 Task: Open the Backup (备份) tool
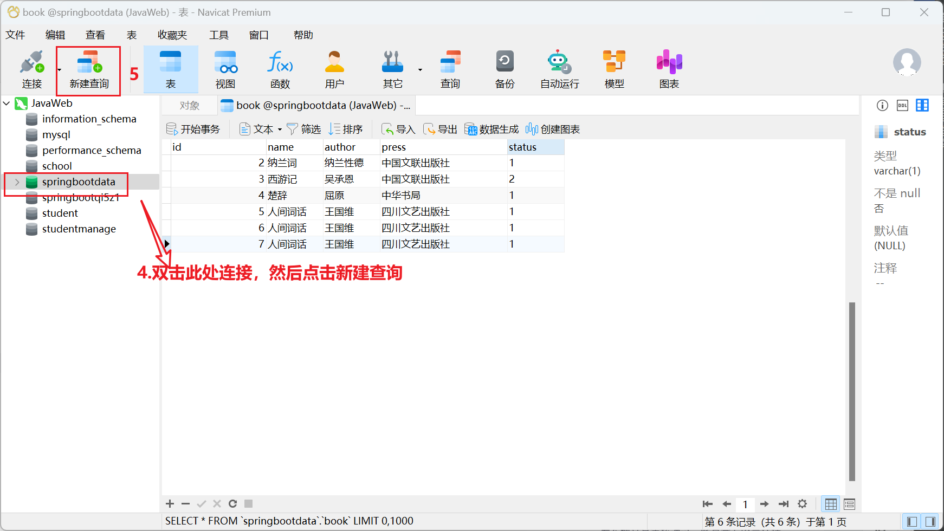505,69
